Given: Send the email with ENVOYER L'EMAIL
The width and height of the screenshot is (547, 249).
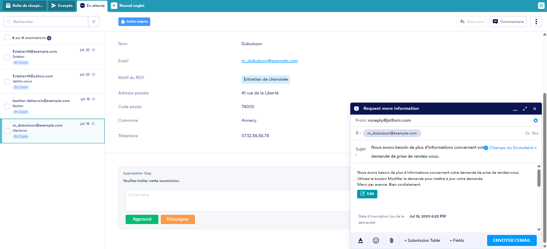Looking at the screenshot, I should (511, 240).
